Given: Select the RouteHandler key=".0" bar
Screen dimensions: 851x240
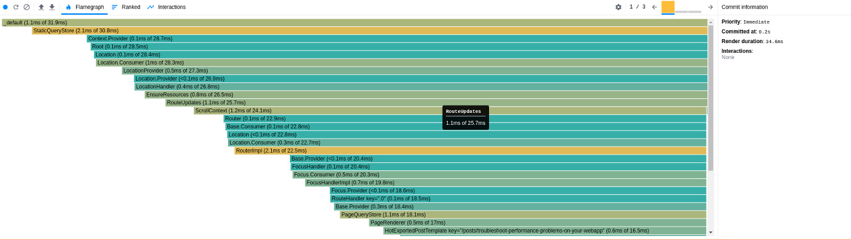Looking at the screenshot, I should [x=518, y=199].
